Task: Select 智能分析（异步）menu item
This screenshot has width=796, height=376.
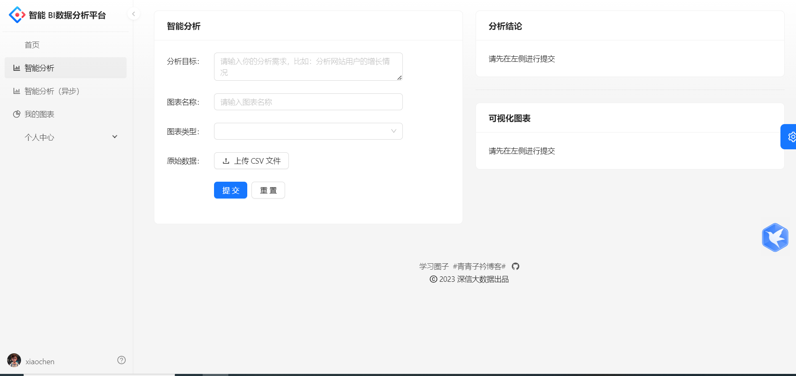Action: 52,91
